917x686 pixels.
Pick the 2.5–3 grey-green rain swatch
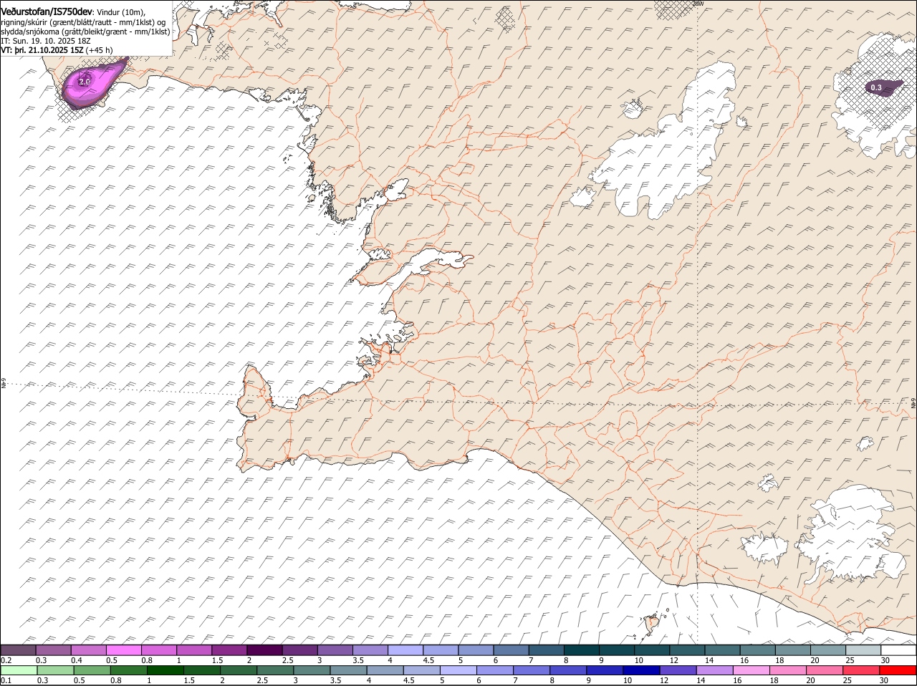click(275, 670)
